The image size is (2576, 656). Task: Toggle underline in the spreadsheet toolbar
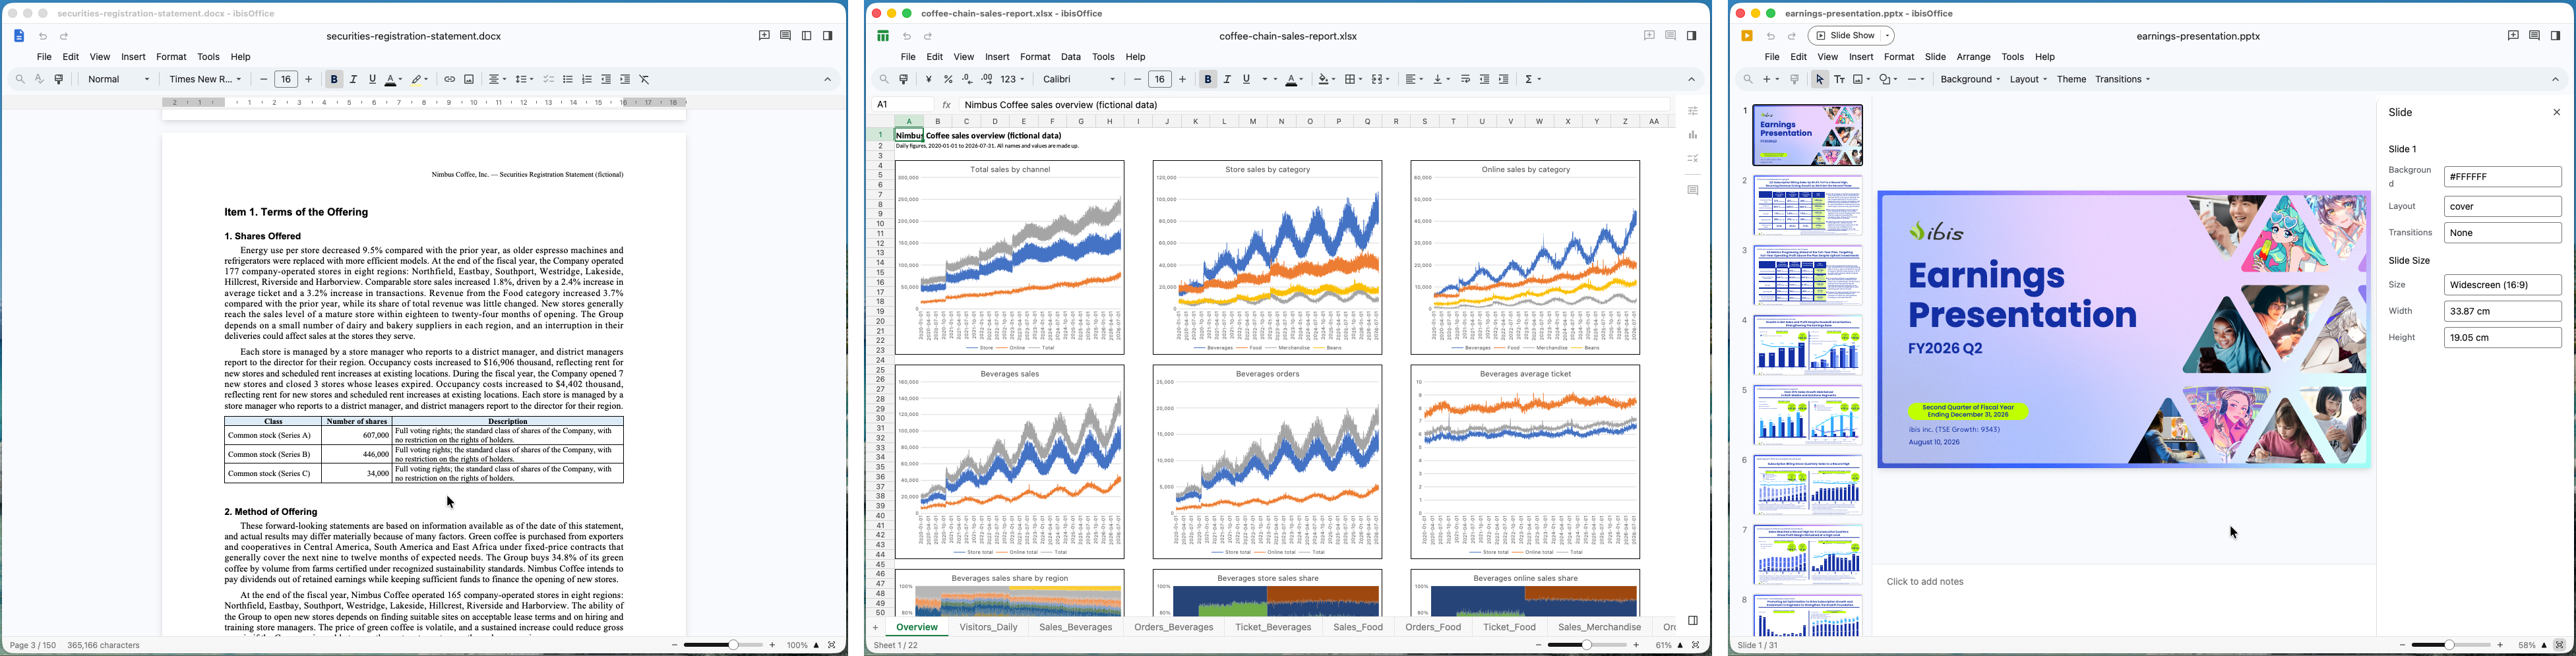1246,80
